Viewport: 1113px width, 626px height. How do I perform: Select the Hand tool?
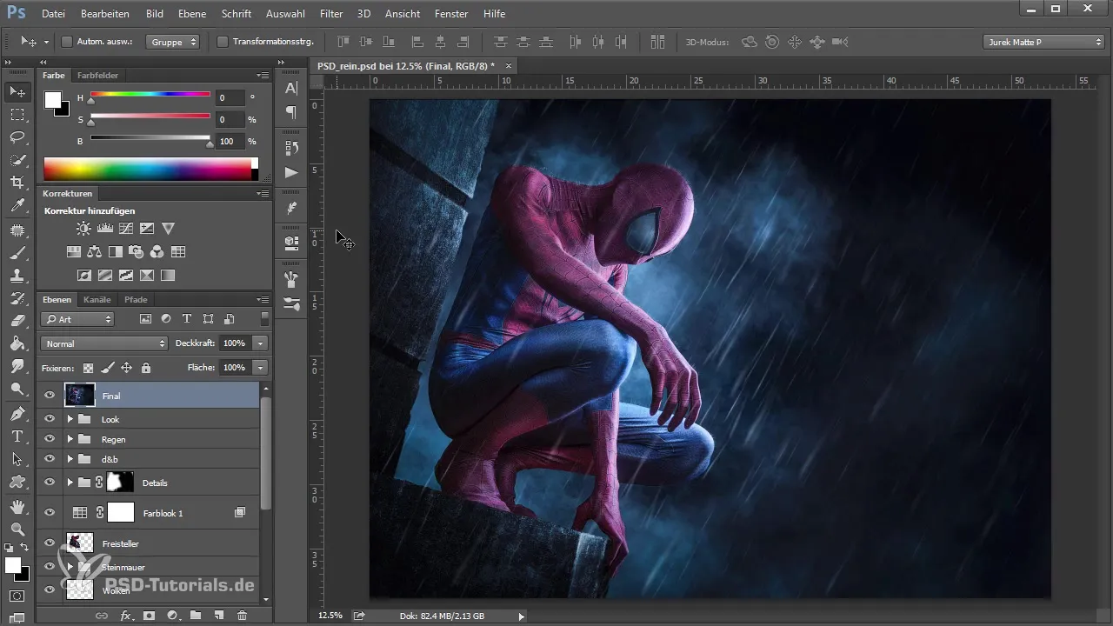pos(17,505)
